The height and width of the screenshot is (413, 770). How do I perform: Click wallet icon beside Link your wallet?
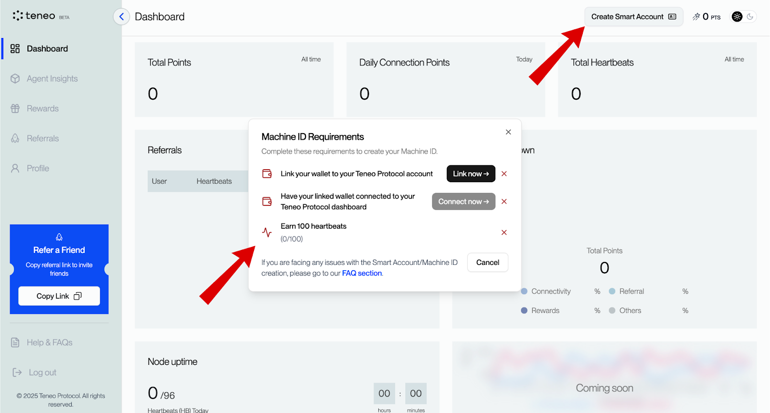[267, 174]
